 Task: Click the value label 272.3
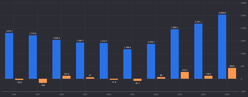185,70
